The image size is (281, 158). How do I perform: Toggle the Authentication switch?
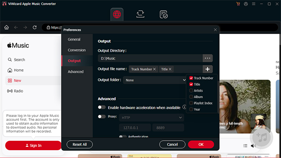pos(123,136)
